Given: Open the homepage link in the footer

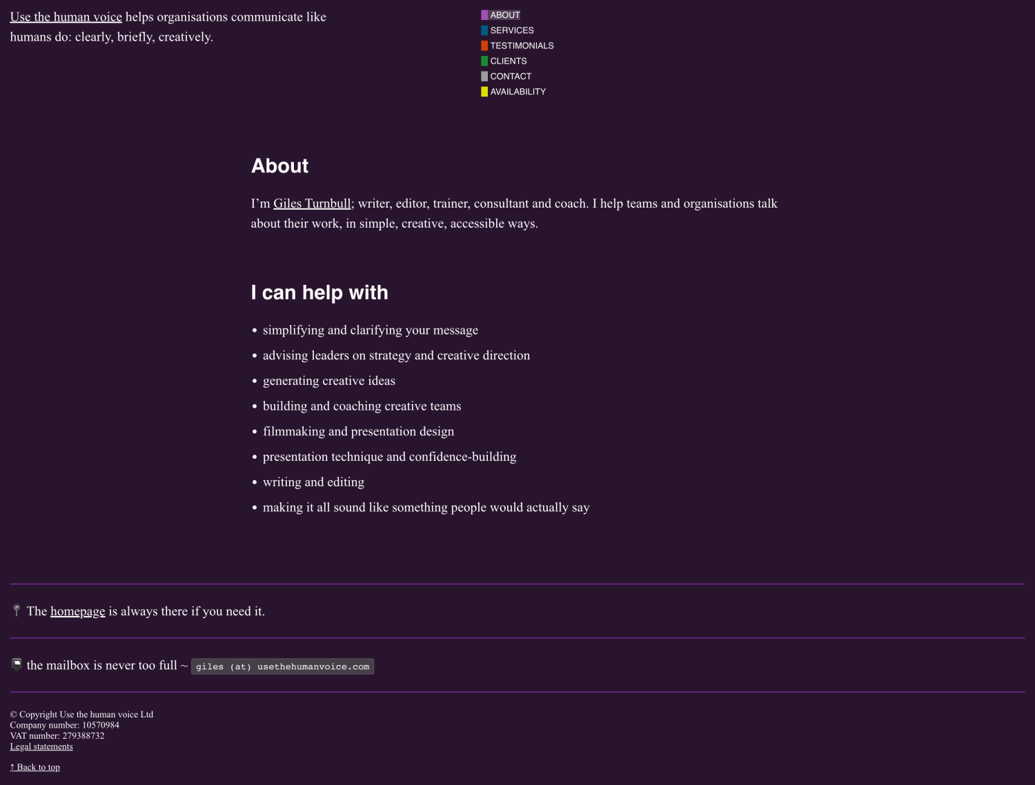Looking at the screenshot, I should click(78, 611).
